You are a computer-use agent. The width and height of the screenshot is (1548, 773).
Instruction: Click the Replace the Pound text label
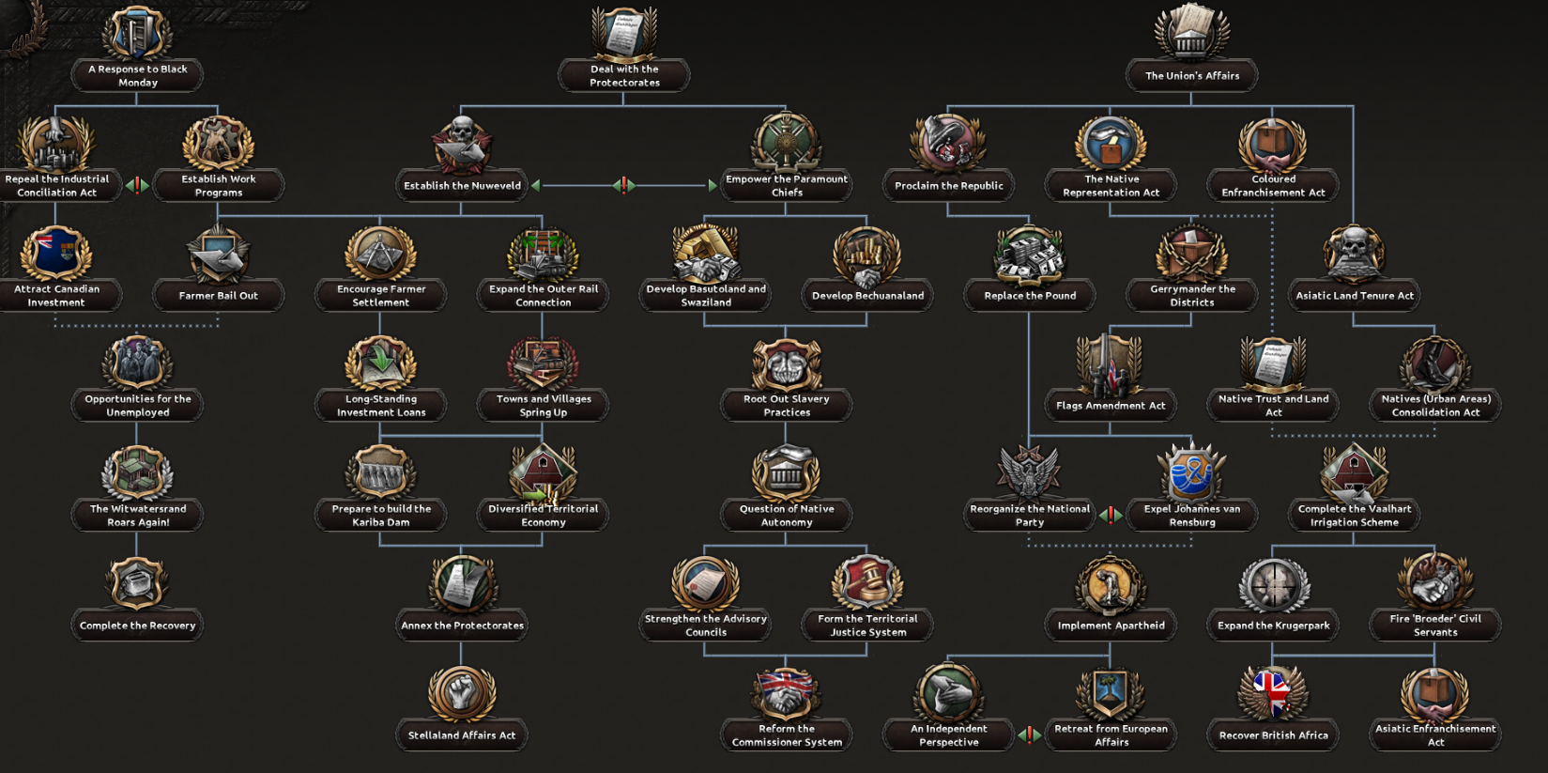[x=1030, y=296]
